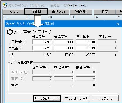Select 被保険者 厚生年金 field showing 13,348
Image resolution: width=122 pixels, height=103 pixels.
pyautogui.click(x=86, y=42)
